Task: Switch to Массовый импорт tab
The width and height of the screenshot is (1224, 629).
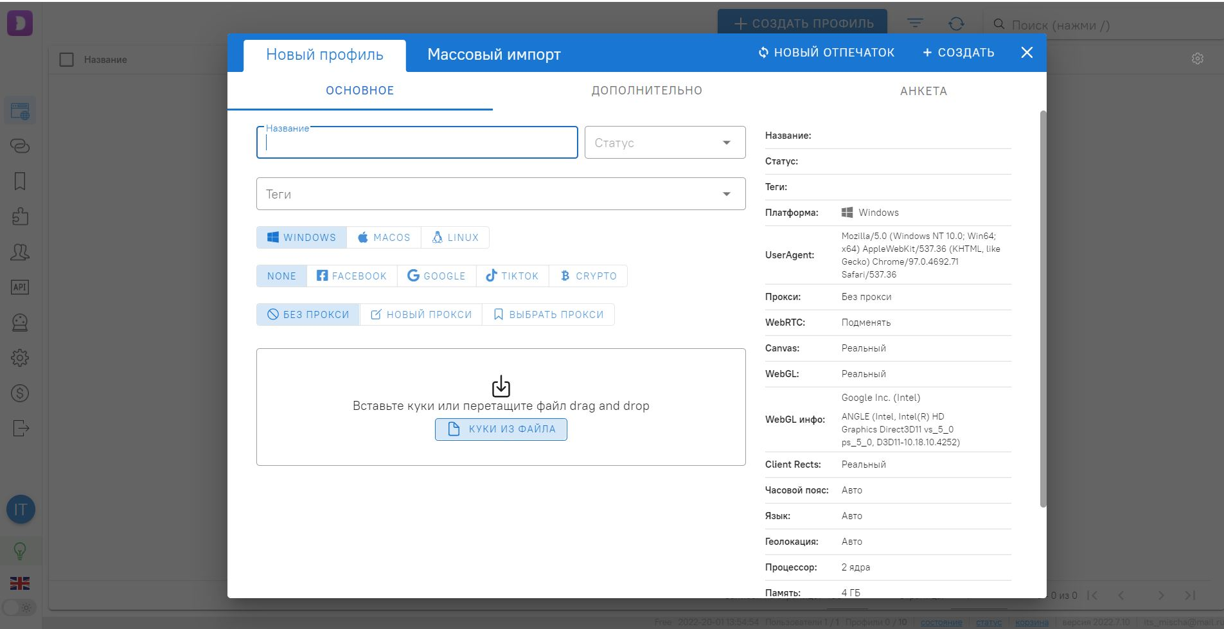Action: click(x=494, y=55)
